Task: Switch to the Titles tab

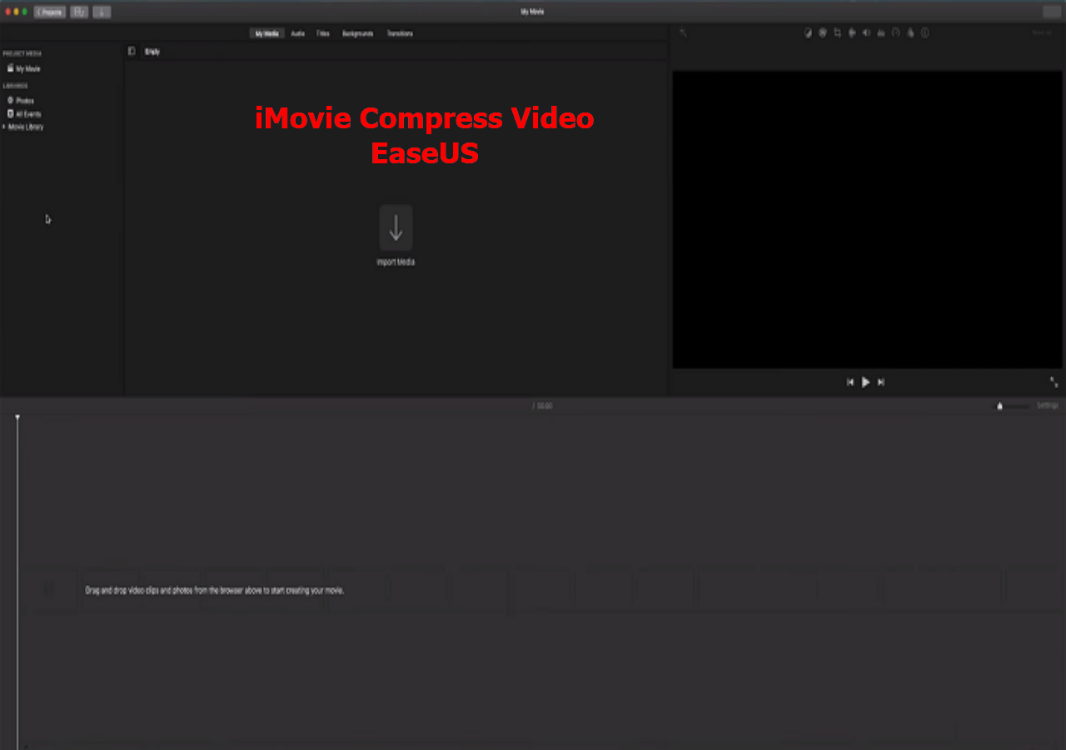Action: pyautogui.click(x=322, y=34)
